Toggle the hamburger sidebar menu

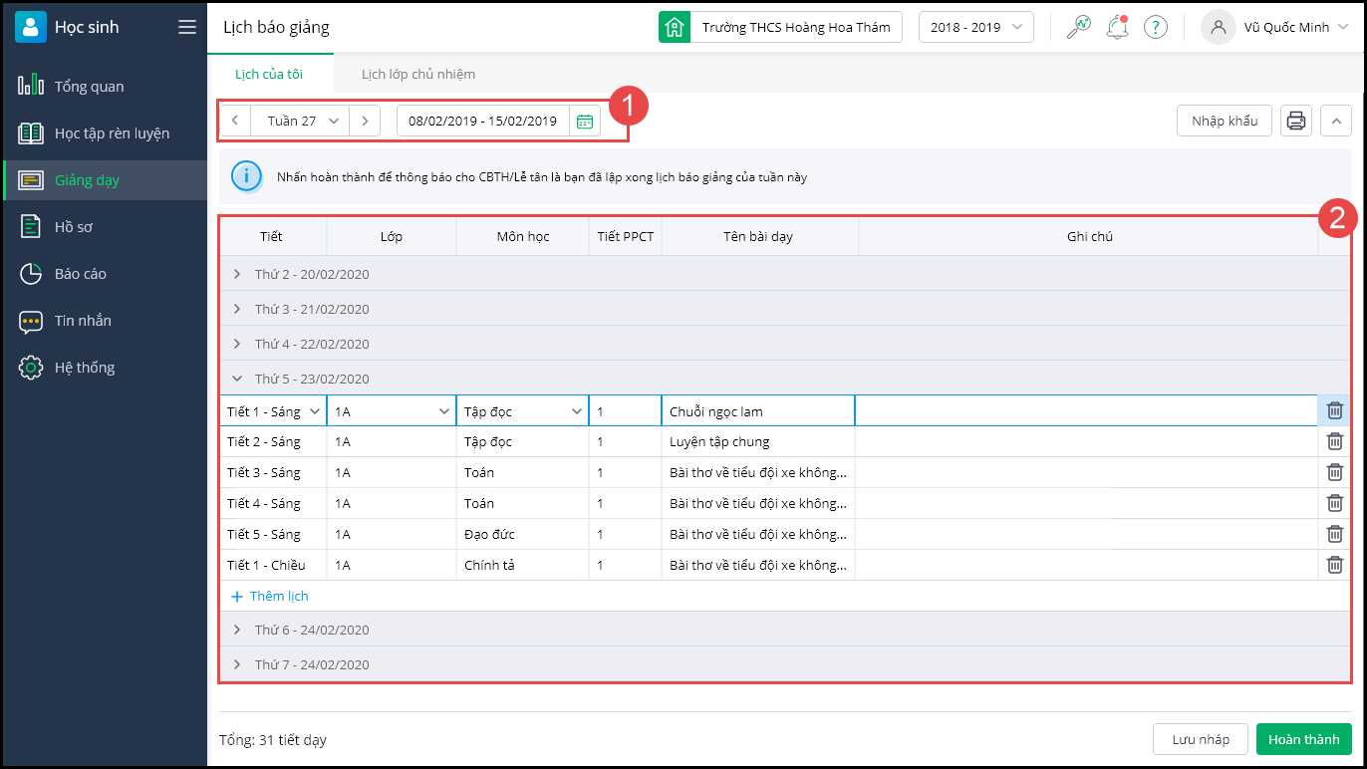[186, 27]
